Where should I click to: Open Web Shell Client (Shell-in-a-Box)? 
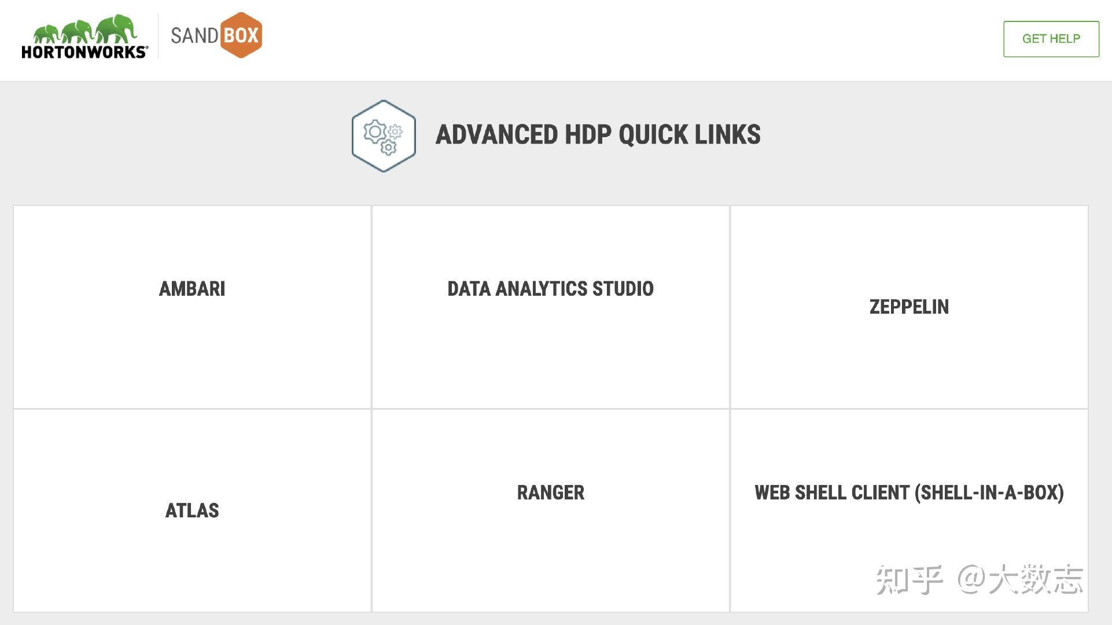(x=909, y=492)
